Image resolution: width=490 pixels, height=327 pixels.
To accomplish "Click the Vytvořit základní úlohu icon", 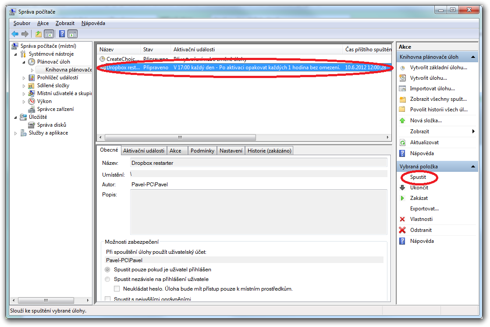I will (x=403, y=68).
